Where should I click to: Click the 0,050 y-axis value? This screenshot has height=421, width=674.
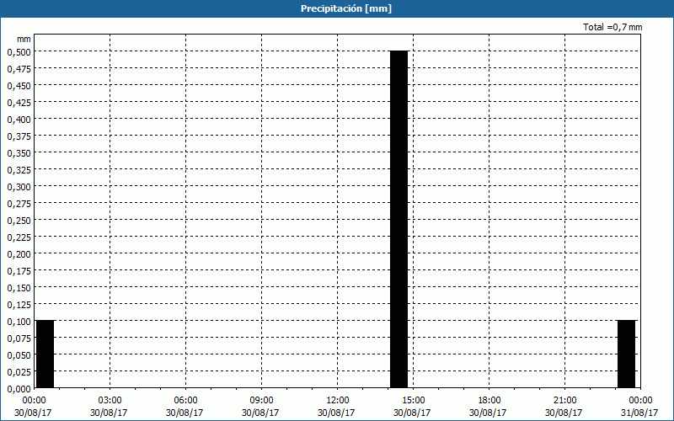[x=19, y=354]
